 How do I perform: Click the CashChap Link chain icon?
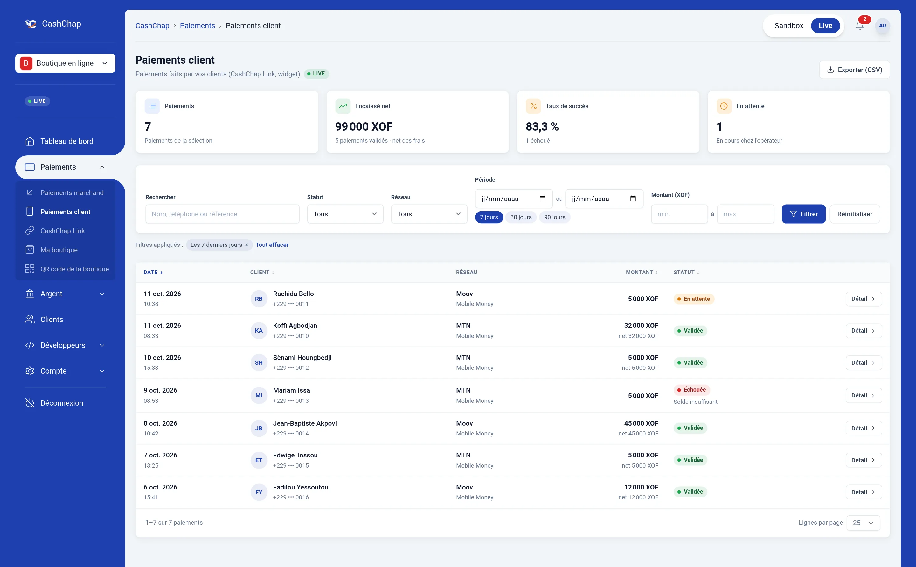click(30, 231)
